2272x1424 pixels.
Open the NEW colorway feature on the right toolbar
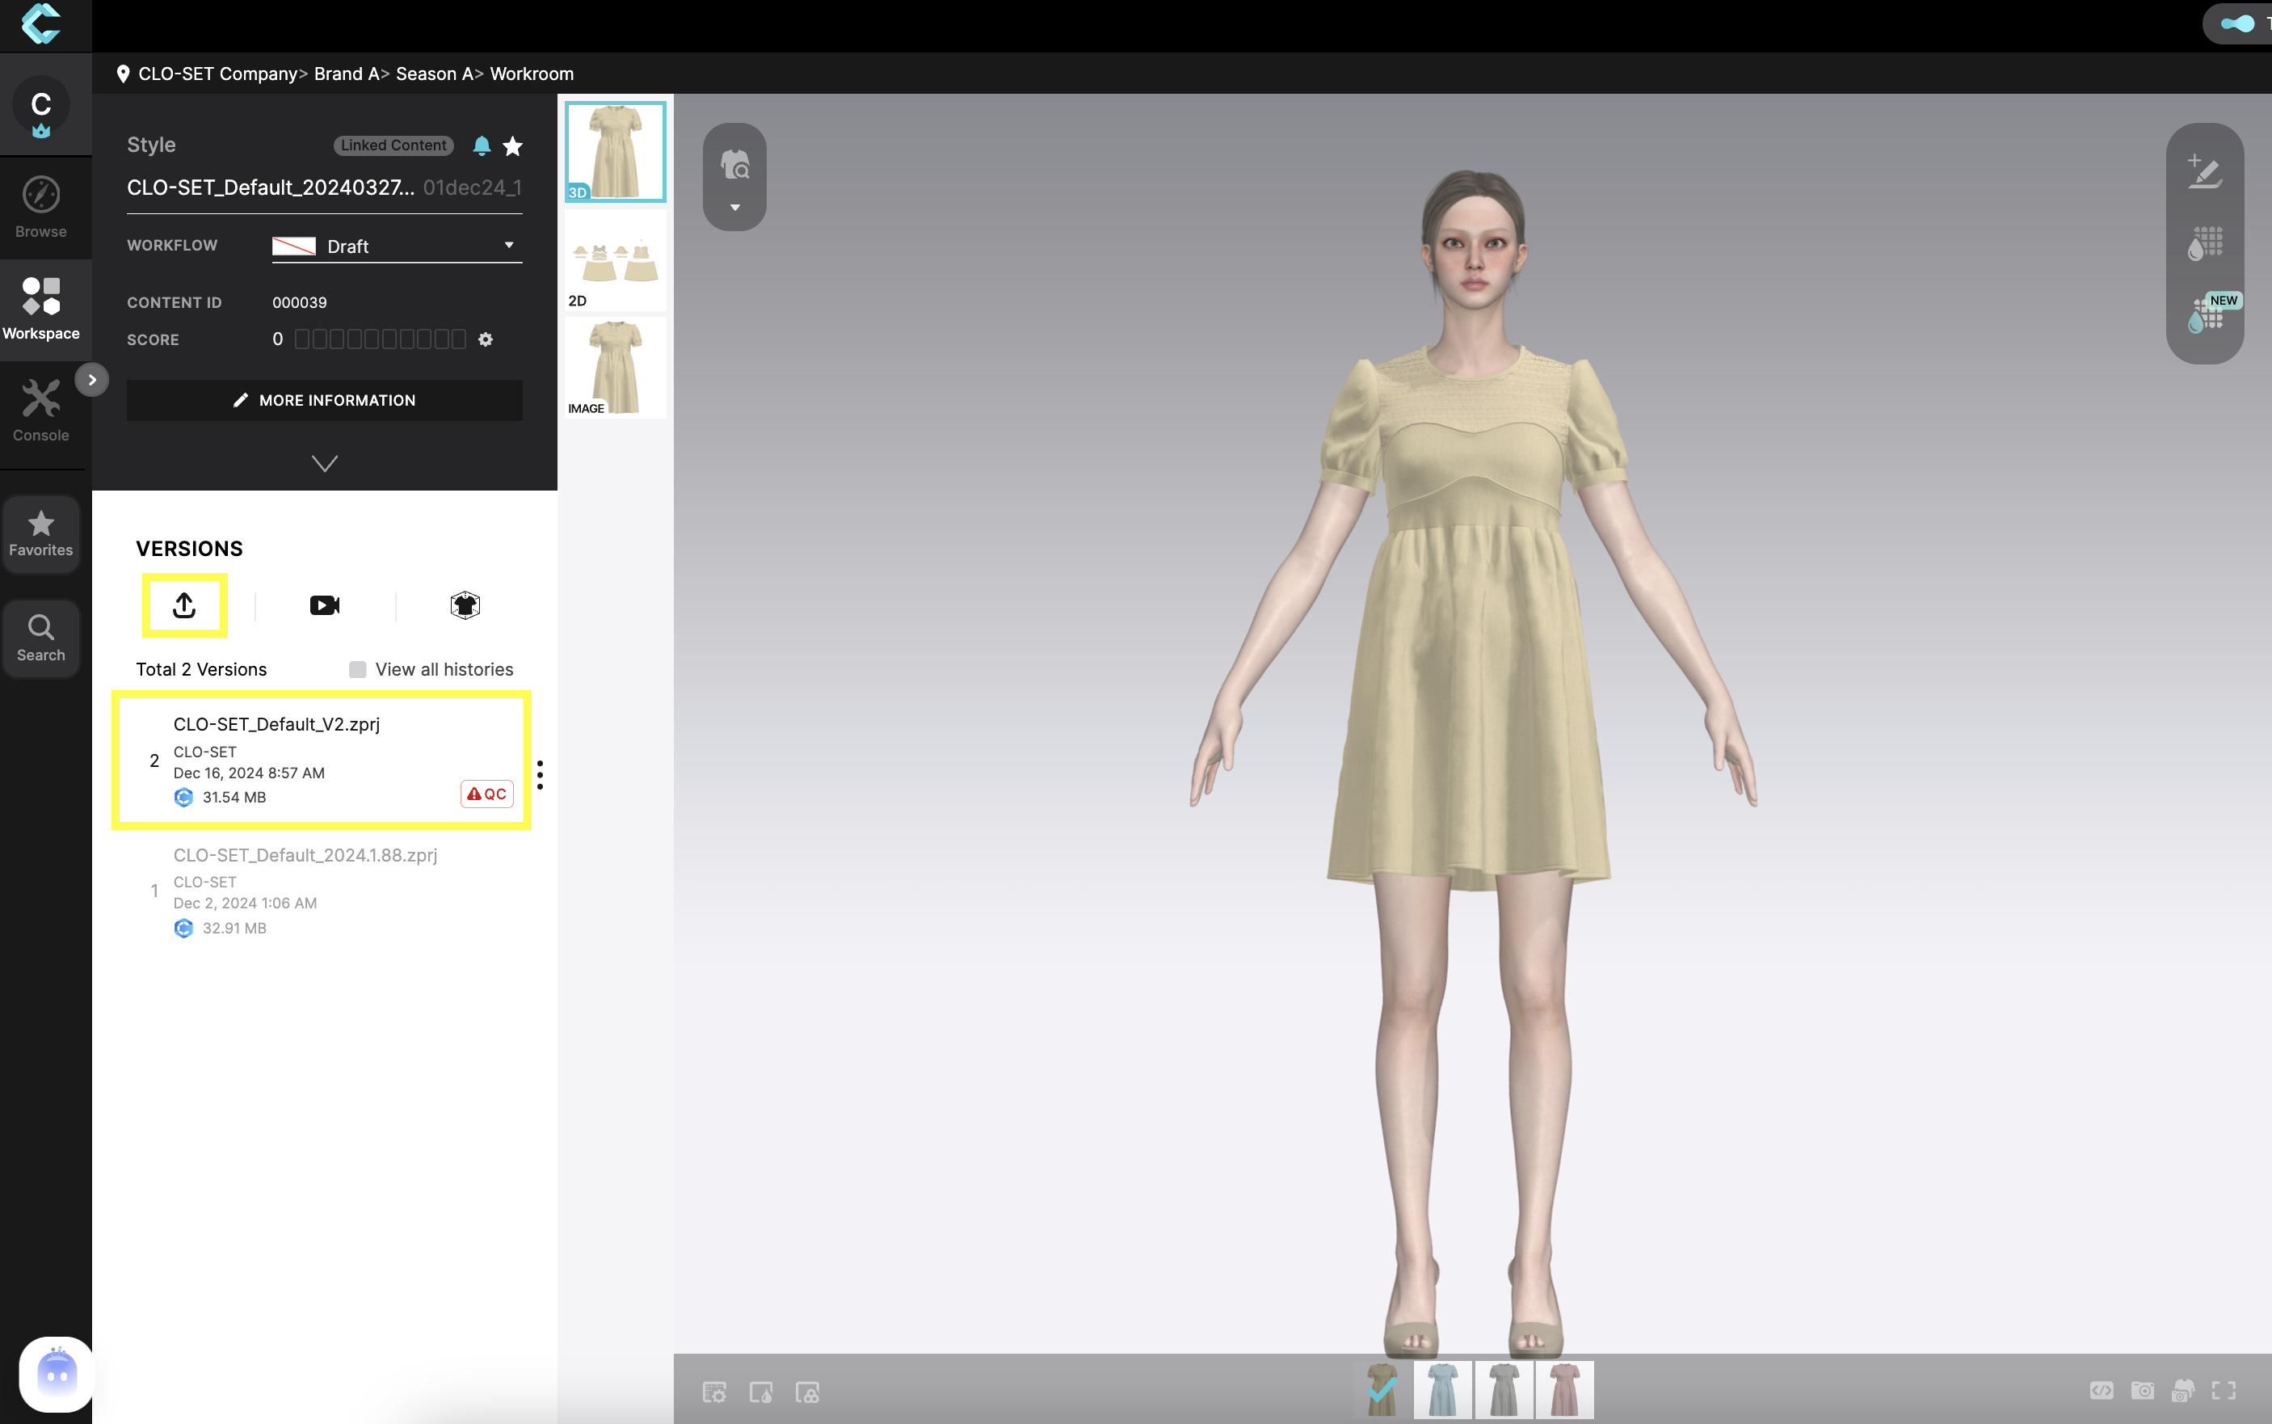pos(2206,318)
